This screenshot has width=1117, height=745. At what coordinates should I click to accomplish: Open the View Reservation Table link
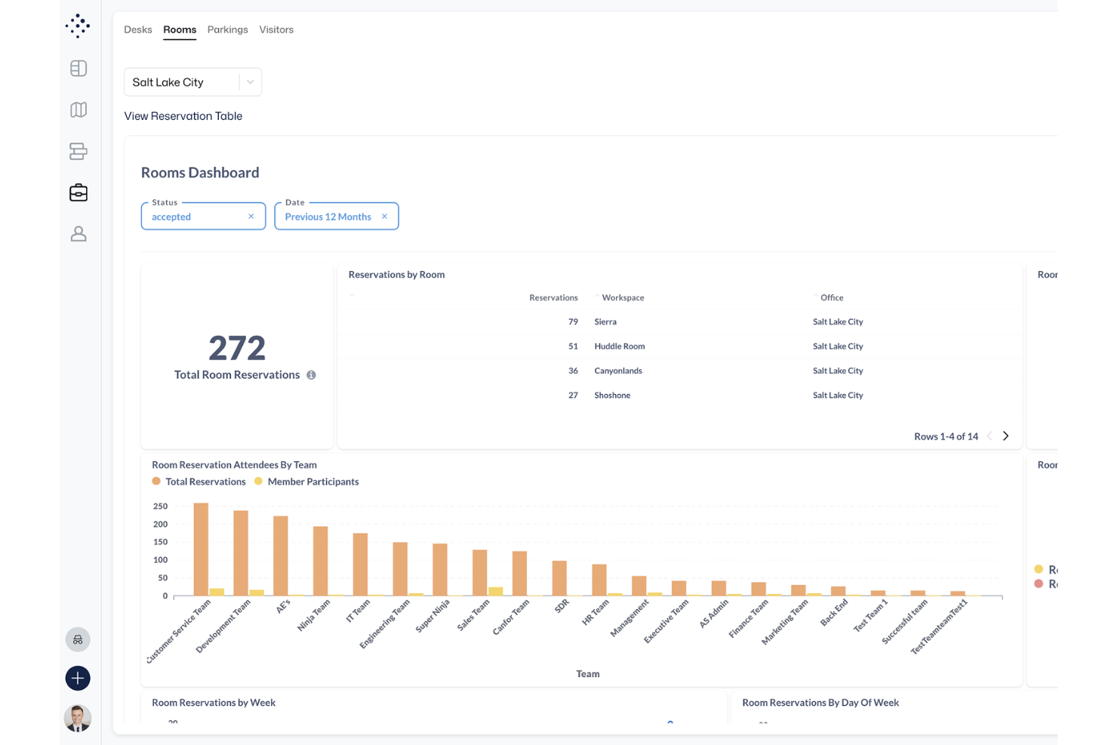[x=183, y=115]
